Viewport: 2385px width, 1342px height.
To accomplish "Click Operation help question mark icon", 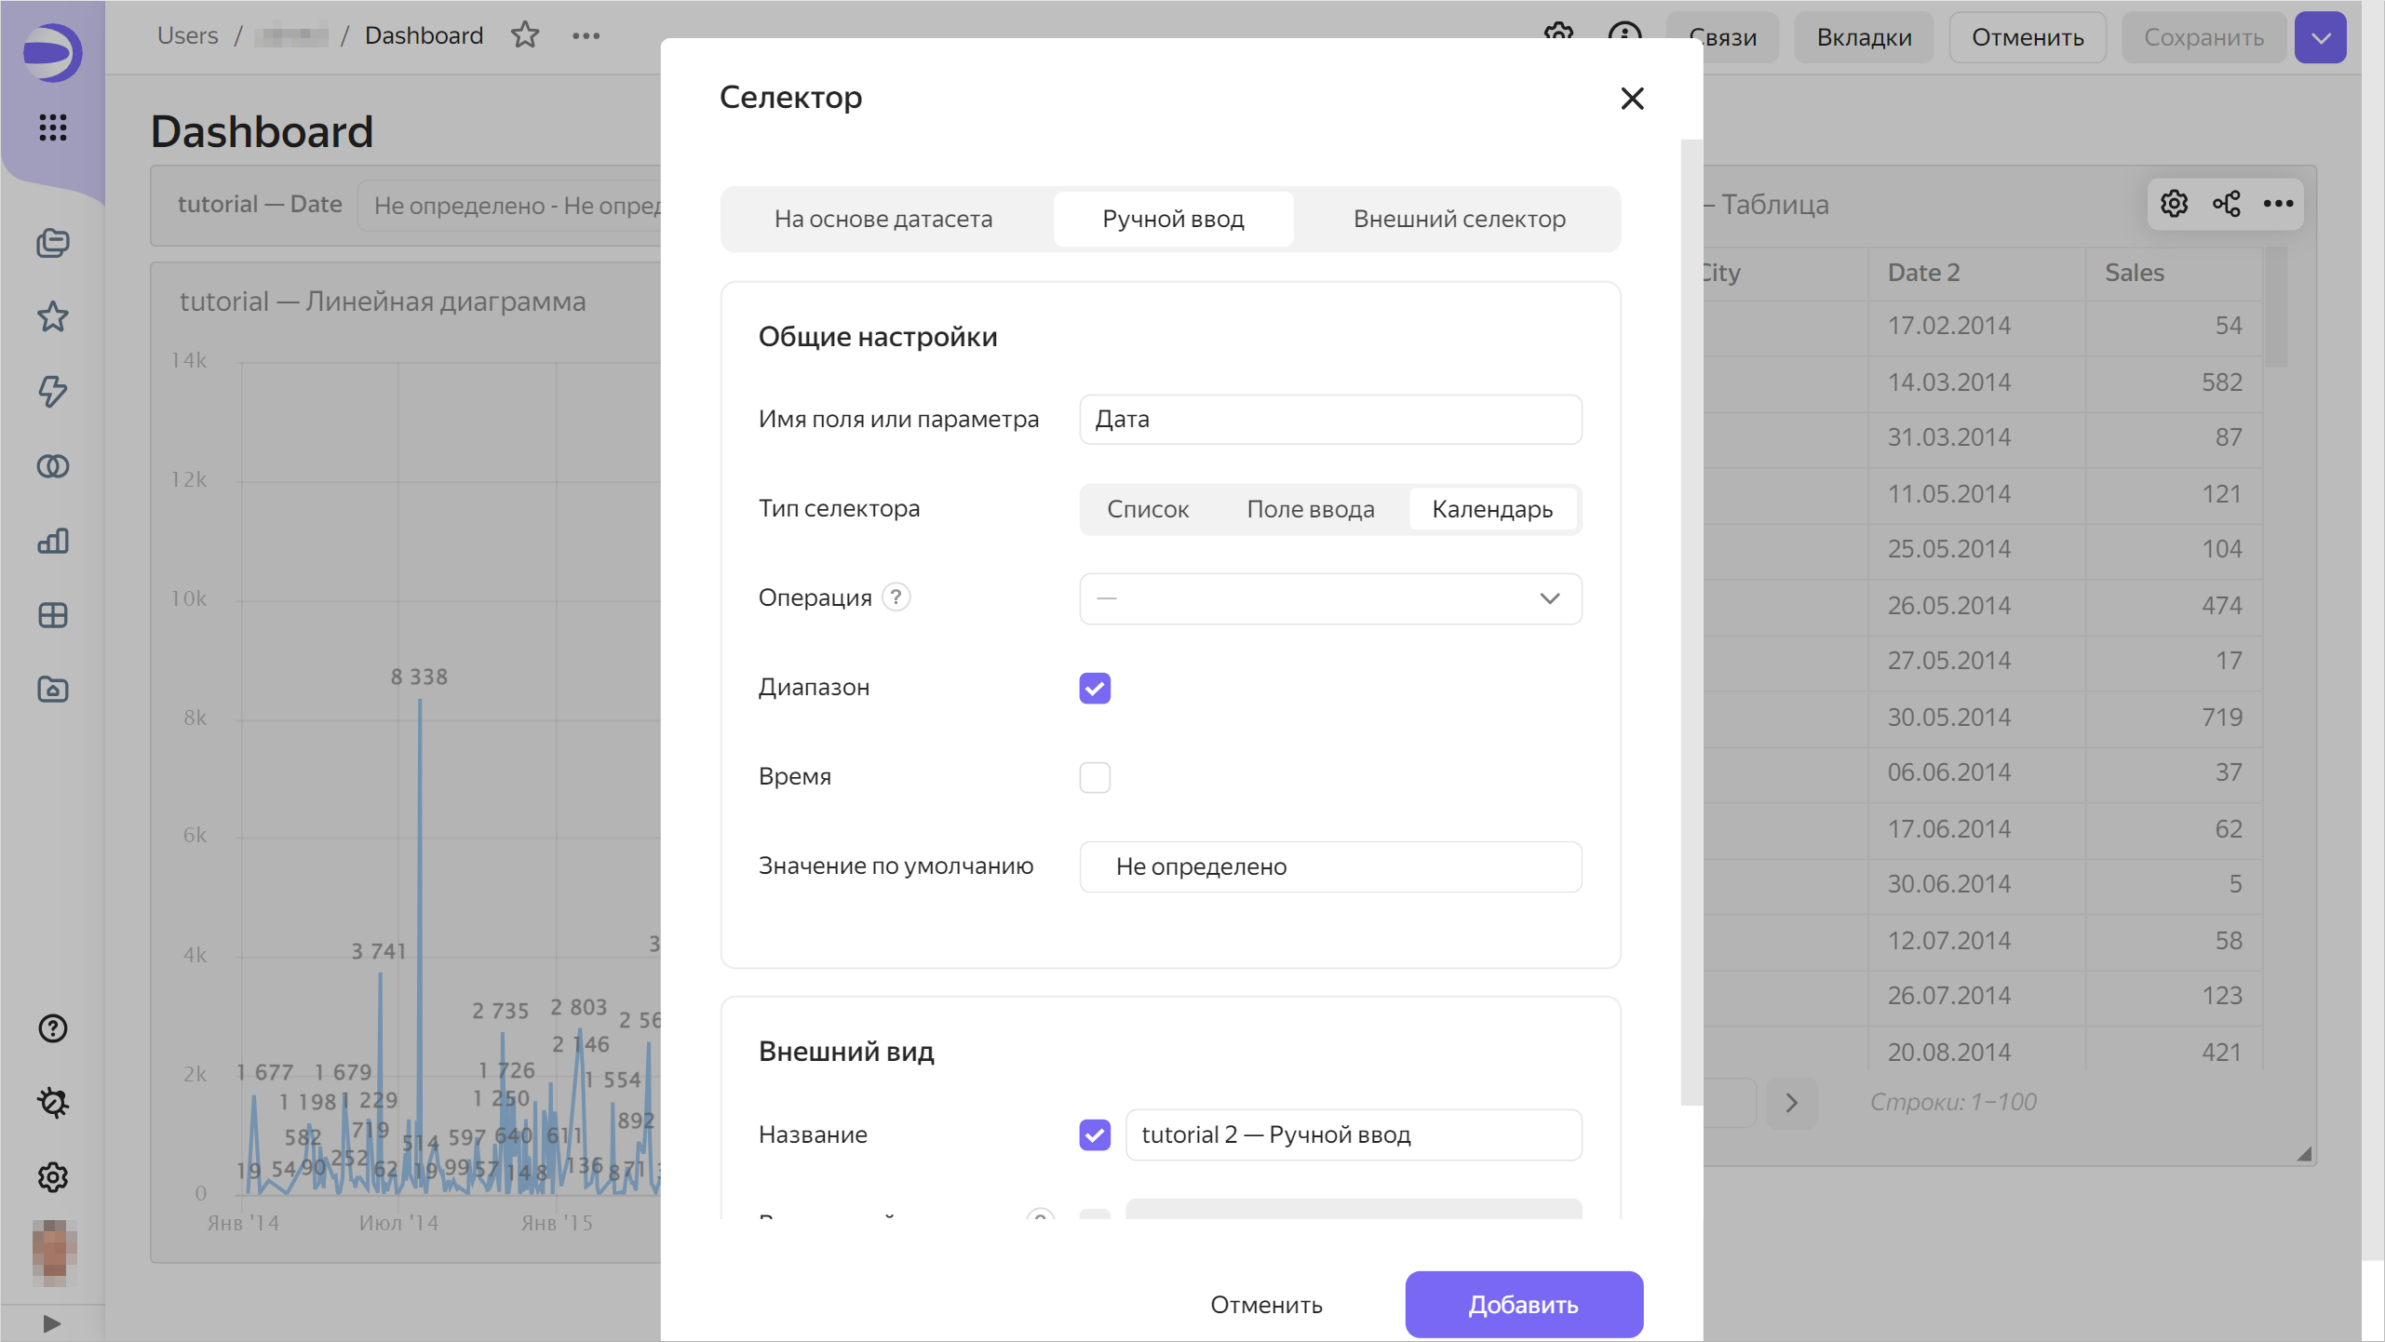I will (x=896, y=597).
